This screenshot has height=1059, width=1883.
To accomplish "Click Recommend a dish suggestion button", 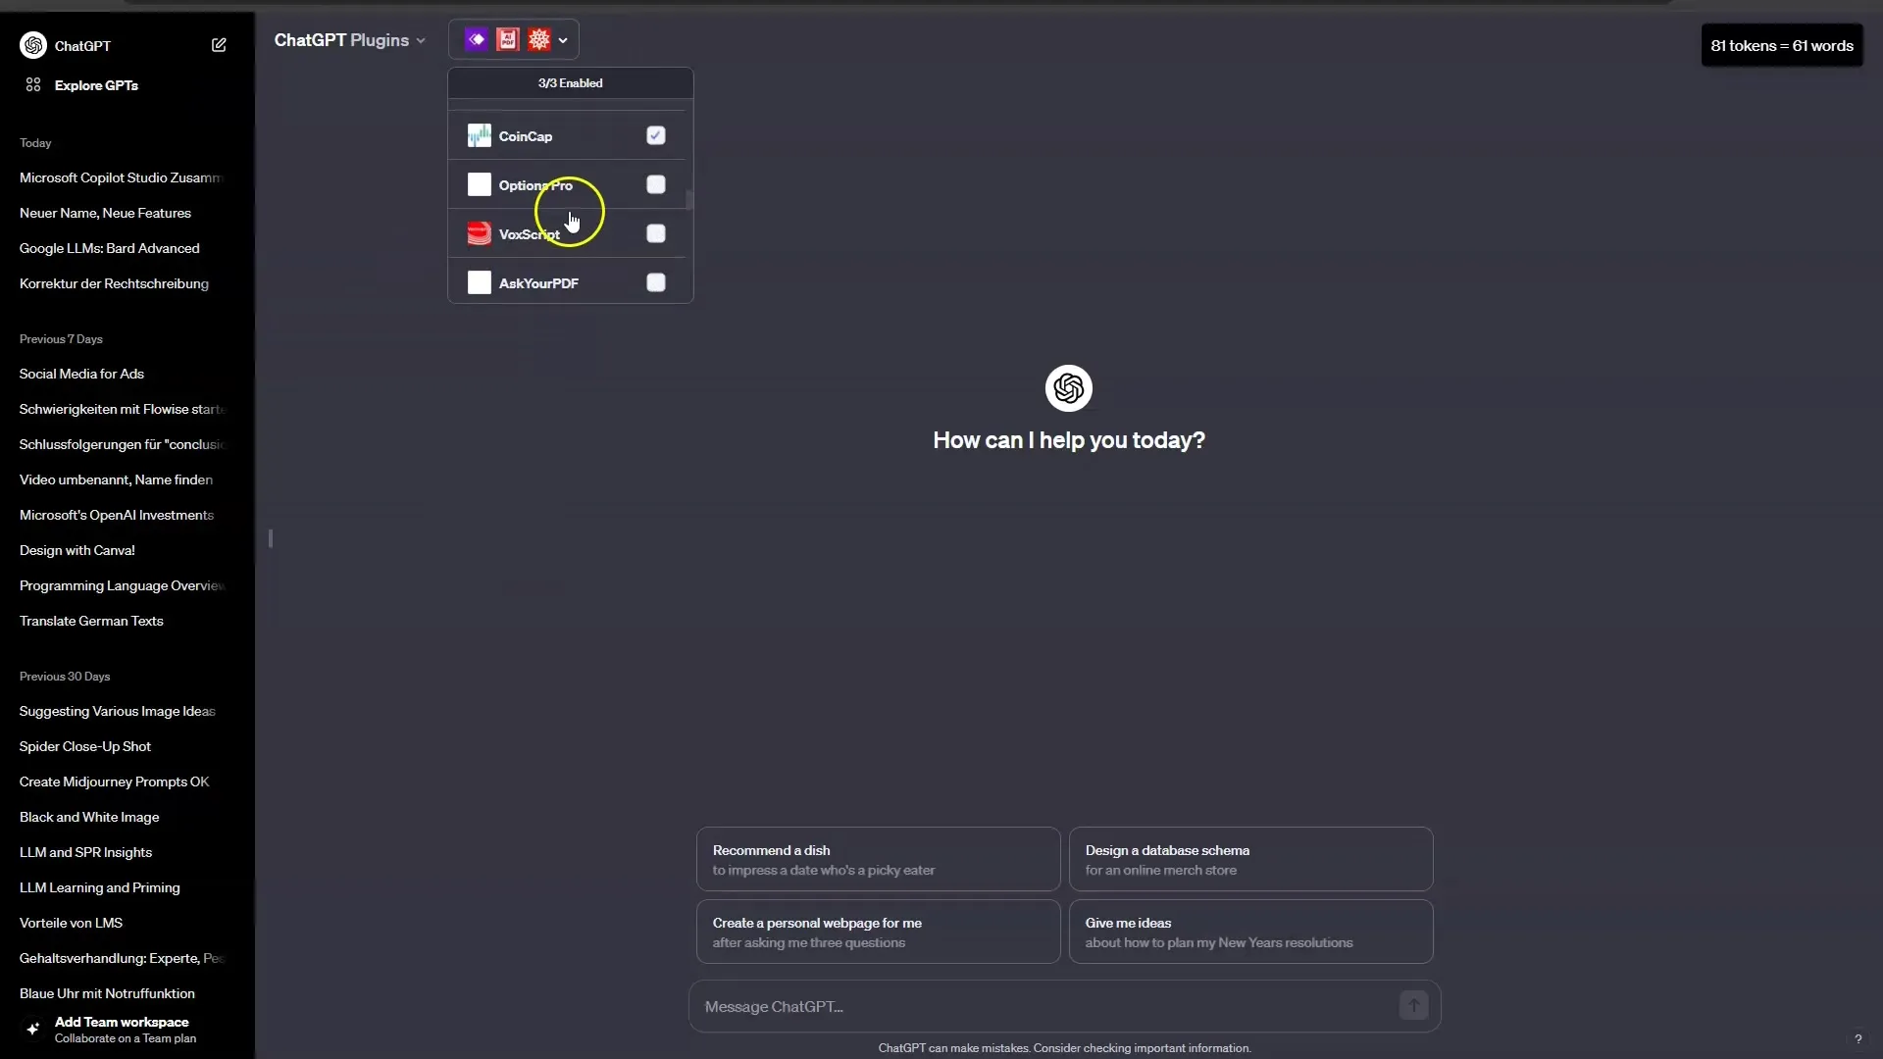I will tap(878, 859).
